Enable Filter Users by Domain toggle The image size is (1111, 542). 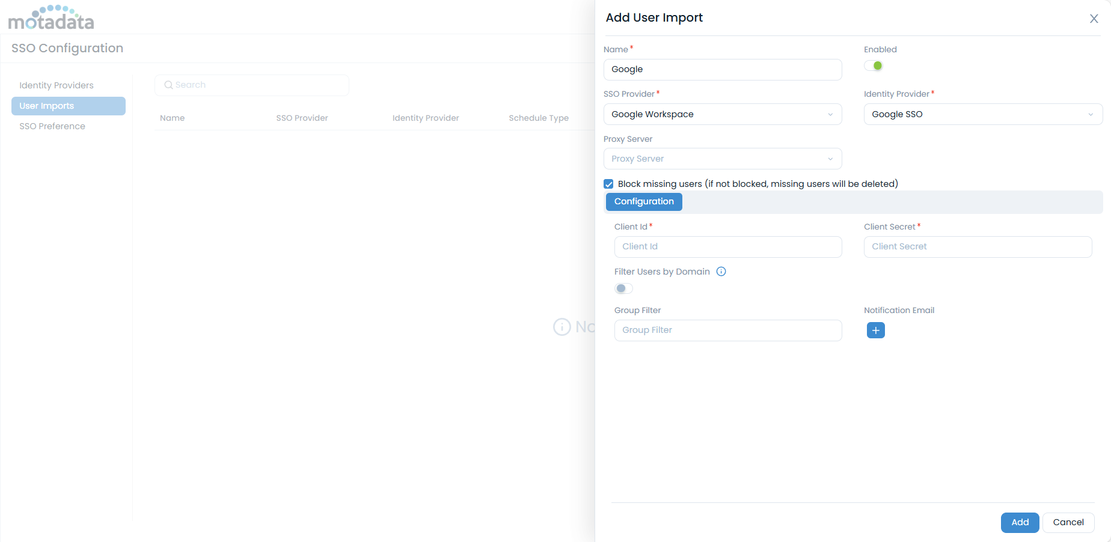623,288
